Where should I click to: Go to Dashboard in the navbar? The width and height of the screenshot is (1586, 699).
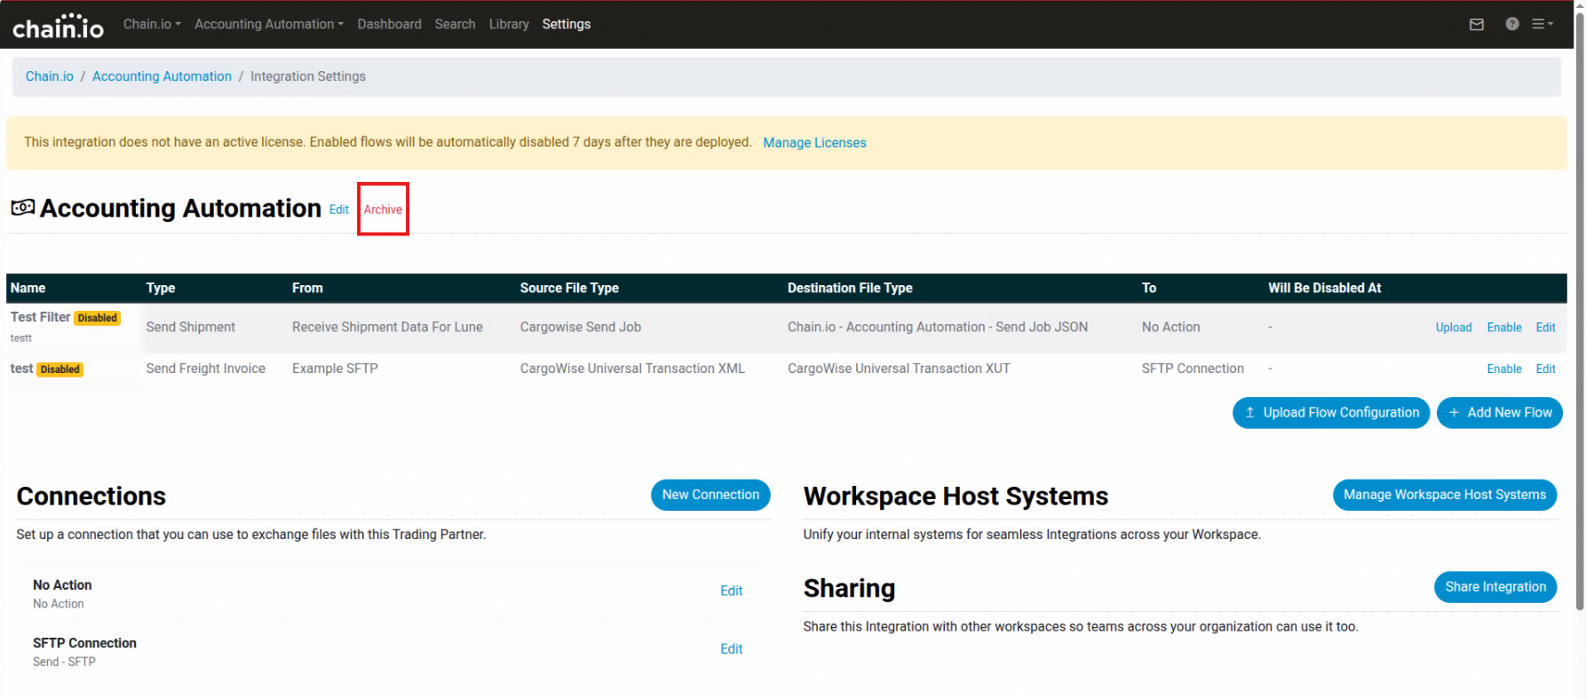coord(389,24)
